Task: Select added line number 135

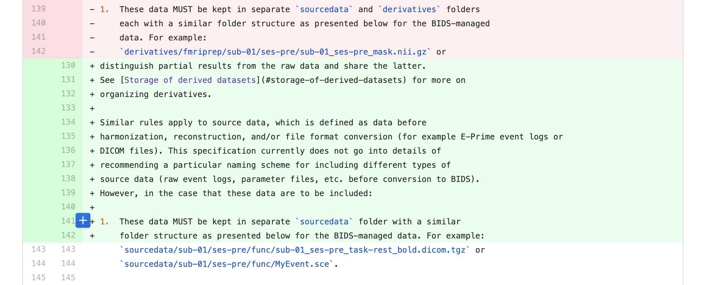Action: coord(68,136)
